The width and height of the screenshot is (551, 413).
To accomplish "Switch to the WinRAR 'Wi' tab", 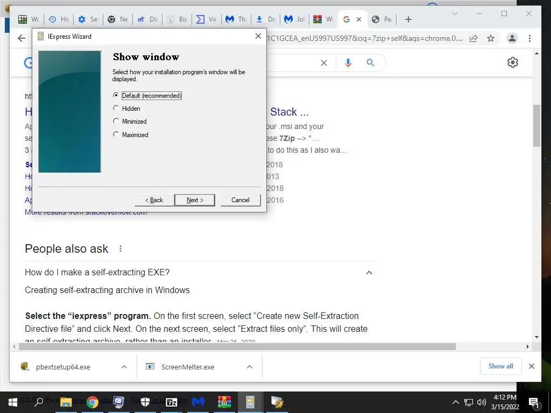I will 323,19.
